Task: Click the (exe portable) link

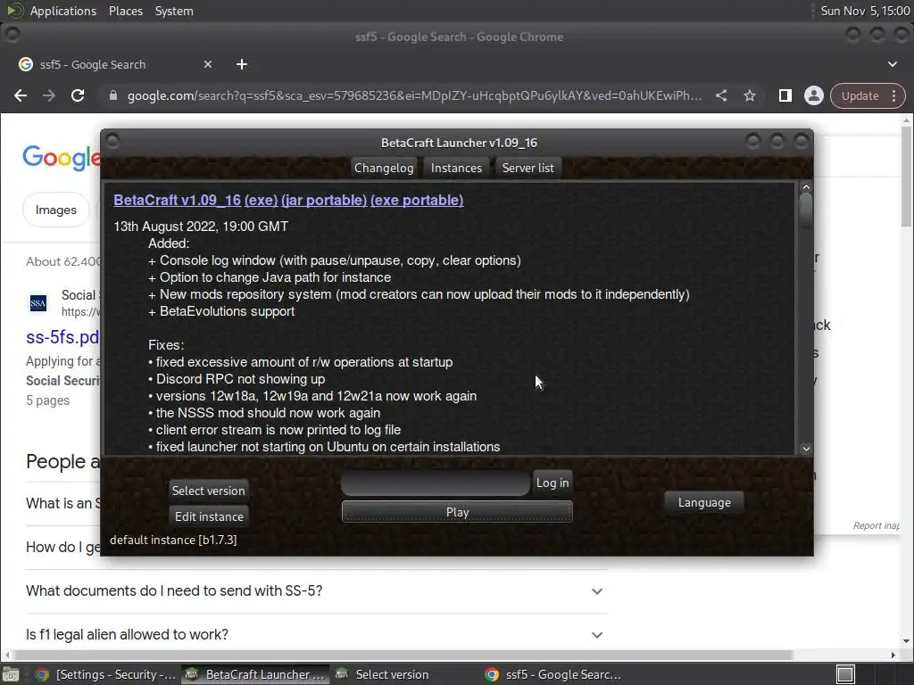Action: [x=417, y=201]
